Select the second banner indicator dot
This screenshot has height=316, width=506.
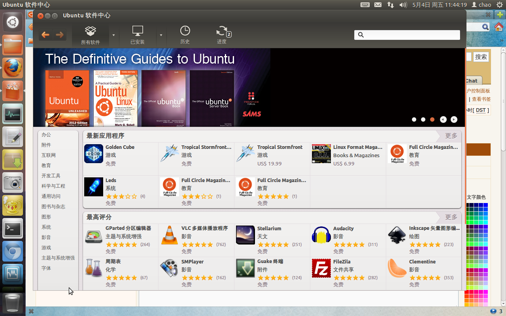423,119
